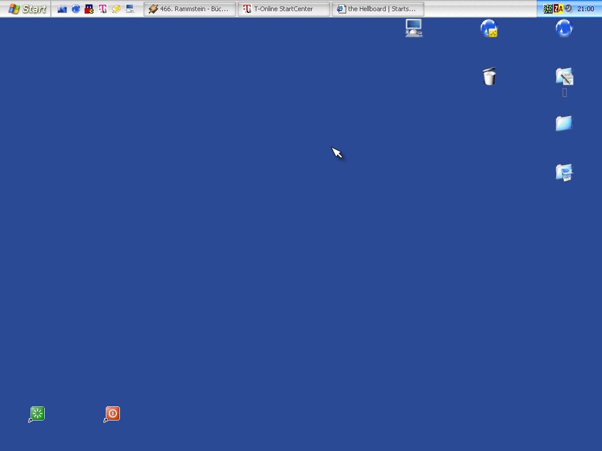Open the computer desktop icon
Image resolution: width=602 pixels, height=451 pixels.
coord(414,28)
